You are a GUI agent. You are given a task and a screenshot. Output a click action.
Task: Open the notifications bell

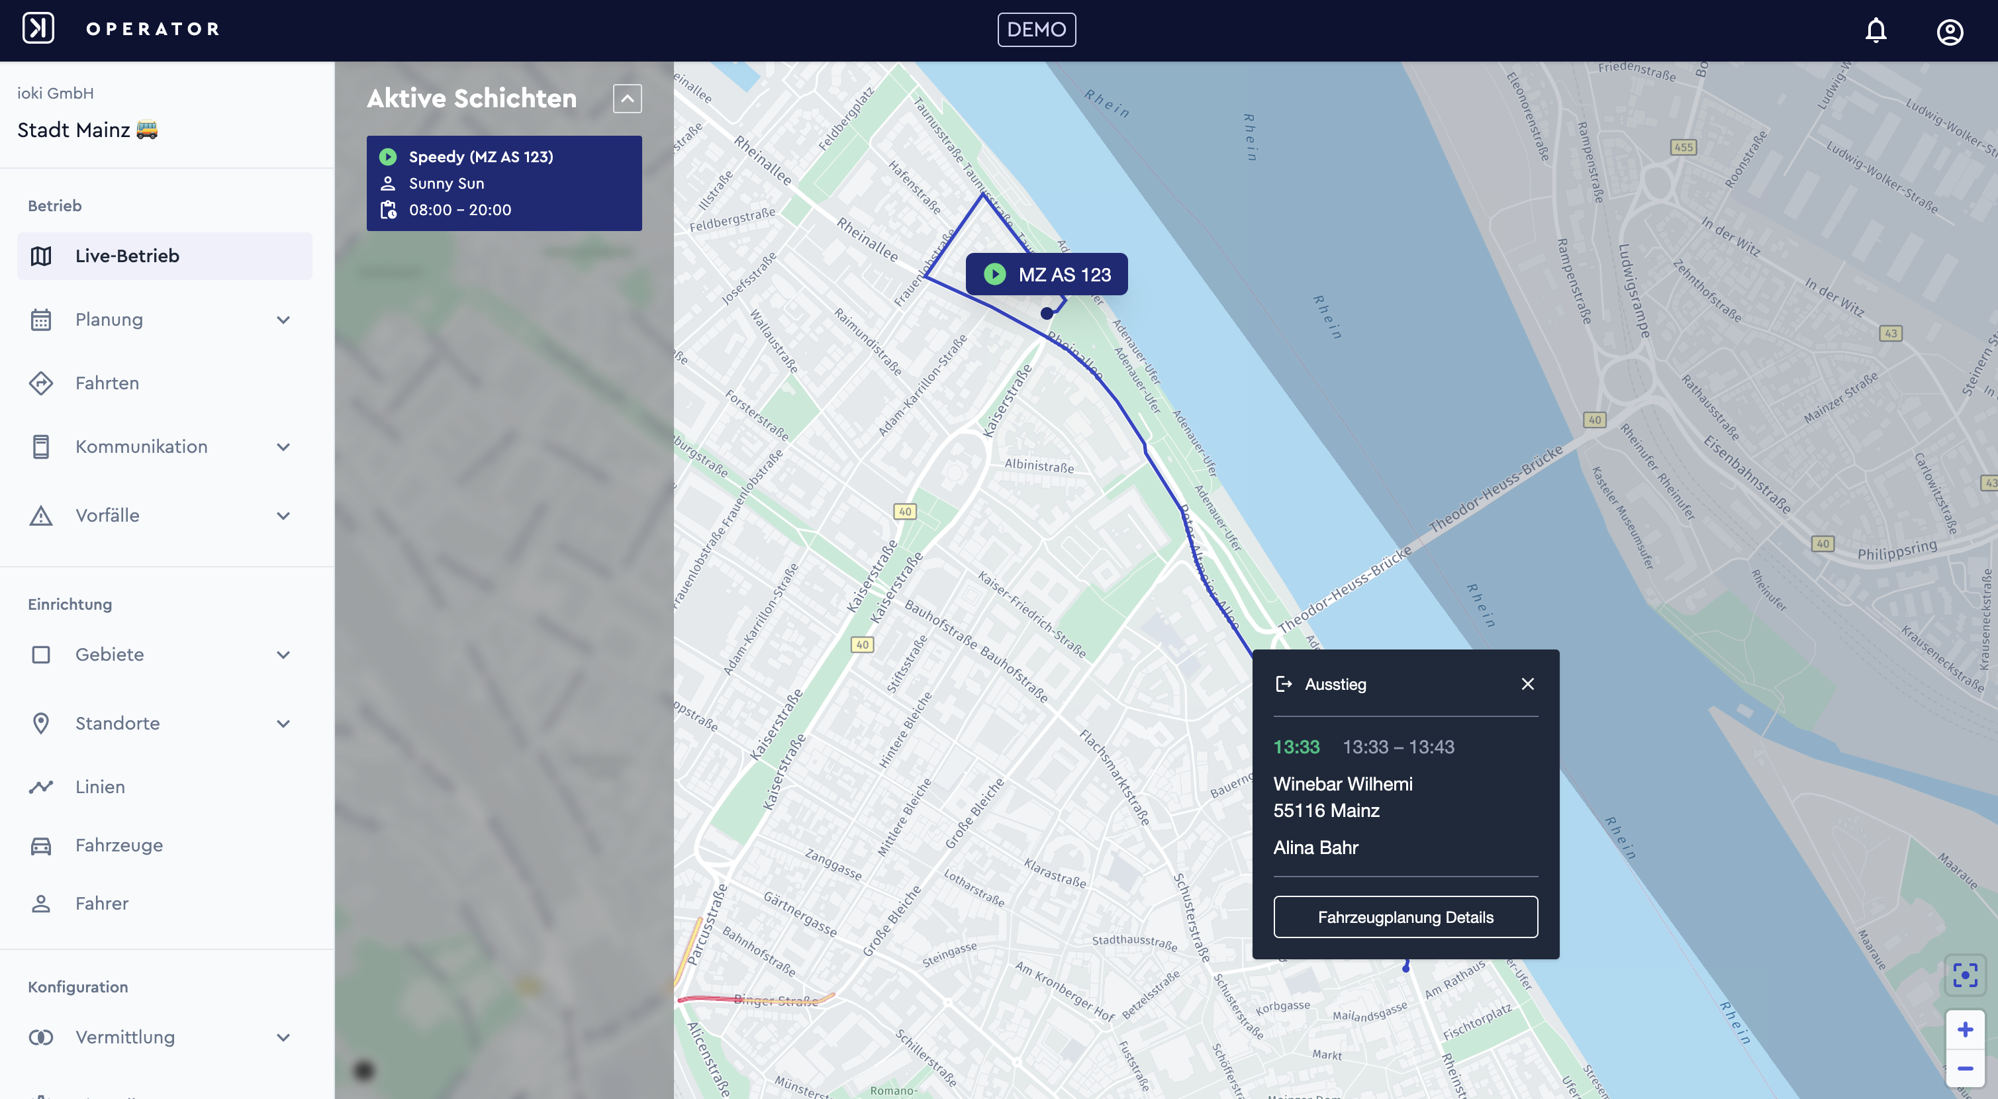click(1876, 30)
